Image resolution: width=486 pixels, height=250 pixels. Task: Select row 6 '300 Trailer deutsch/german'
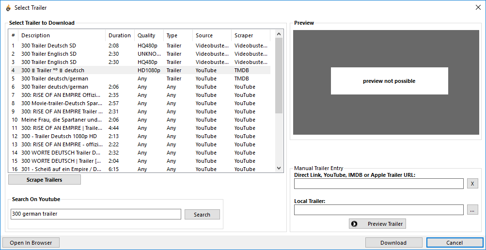140,87
